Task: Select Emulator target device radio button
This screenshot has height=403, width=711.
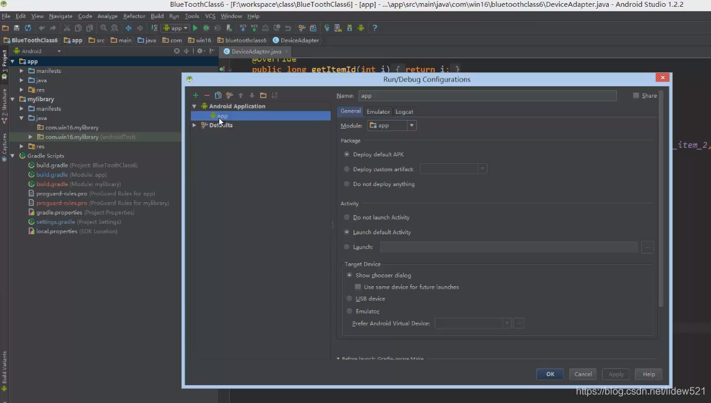Action: 349,311
